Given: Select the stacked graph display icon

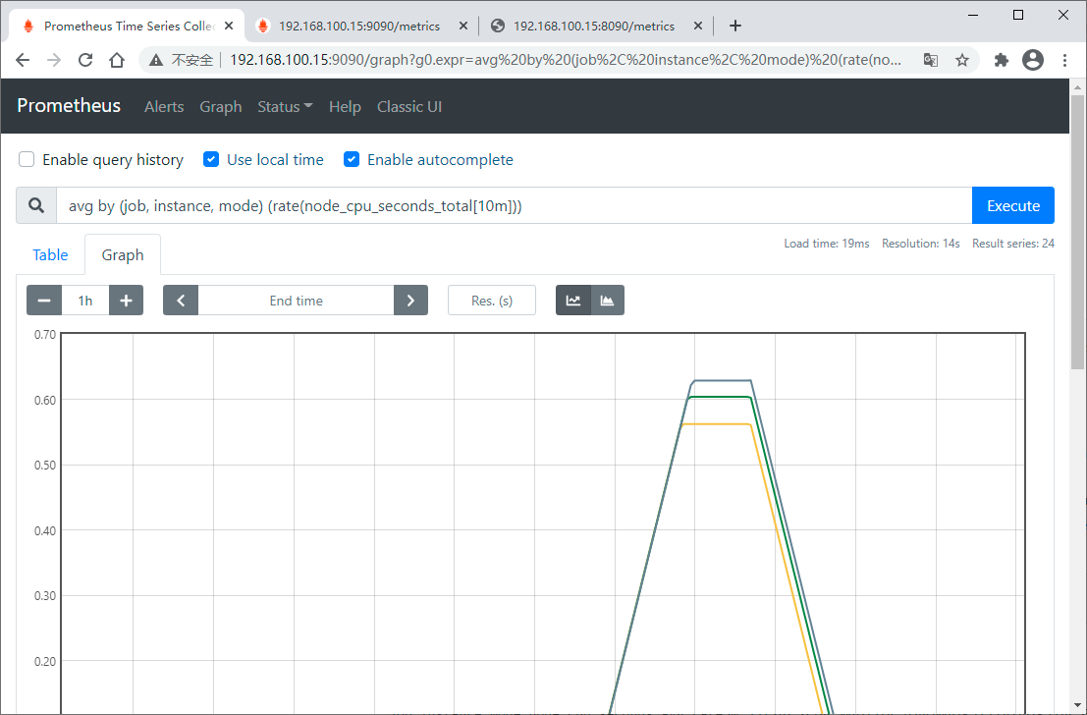Looking at the screenshot, I should coord(607,300).
